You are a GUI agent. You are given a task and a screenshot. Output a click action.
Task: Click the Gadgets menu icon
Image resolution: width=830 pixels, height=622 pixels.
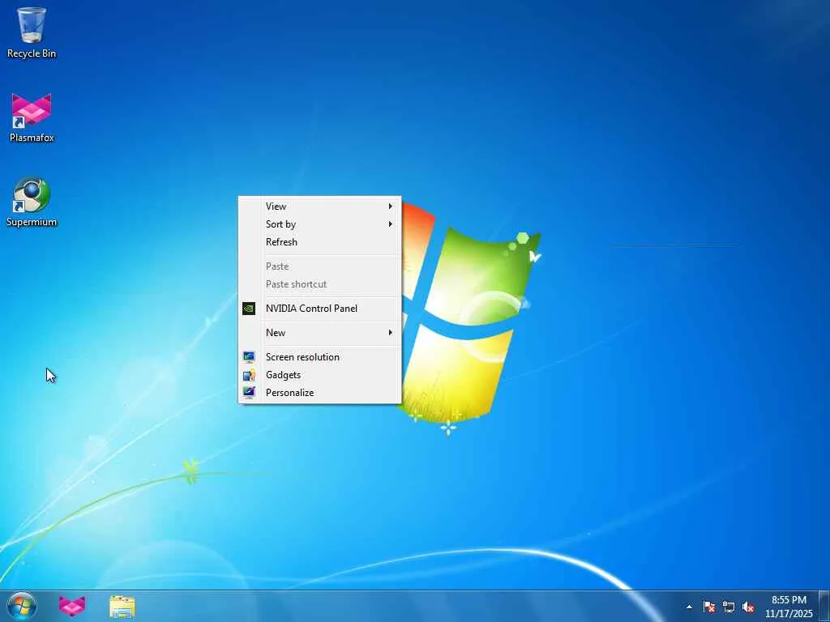pyautogui.click(x=249, y=375)
